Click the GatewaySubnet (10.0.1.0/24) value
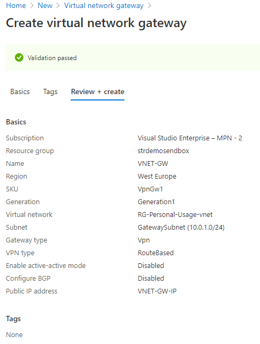This screenshot has width=260, height=344. (181, 227)
